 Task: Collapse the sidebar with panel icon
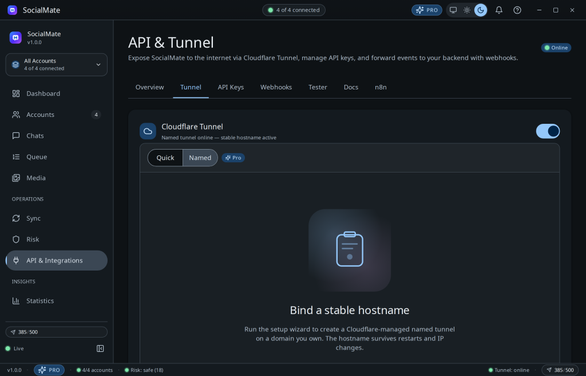tap(100, 348)
